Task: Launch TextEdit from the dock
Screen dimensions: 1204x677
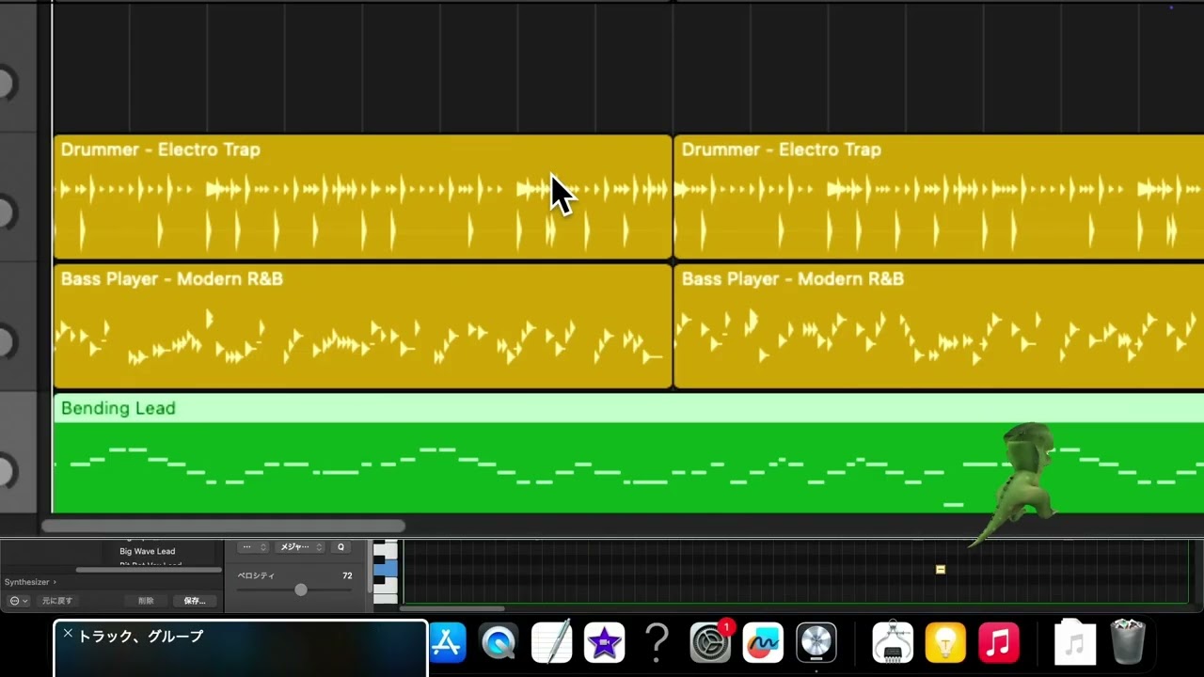Action: pyautogui.click(x=551, y=643)
